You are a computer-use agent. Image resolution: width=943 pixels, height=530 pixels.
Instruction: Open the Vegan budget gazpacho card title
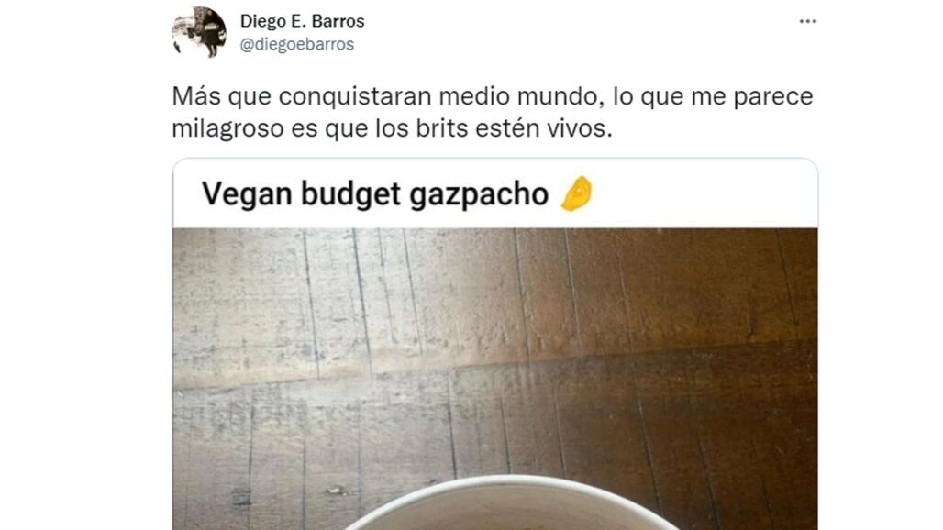click(375, 194)
